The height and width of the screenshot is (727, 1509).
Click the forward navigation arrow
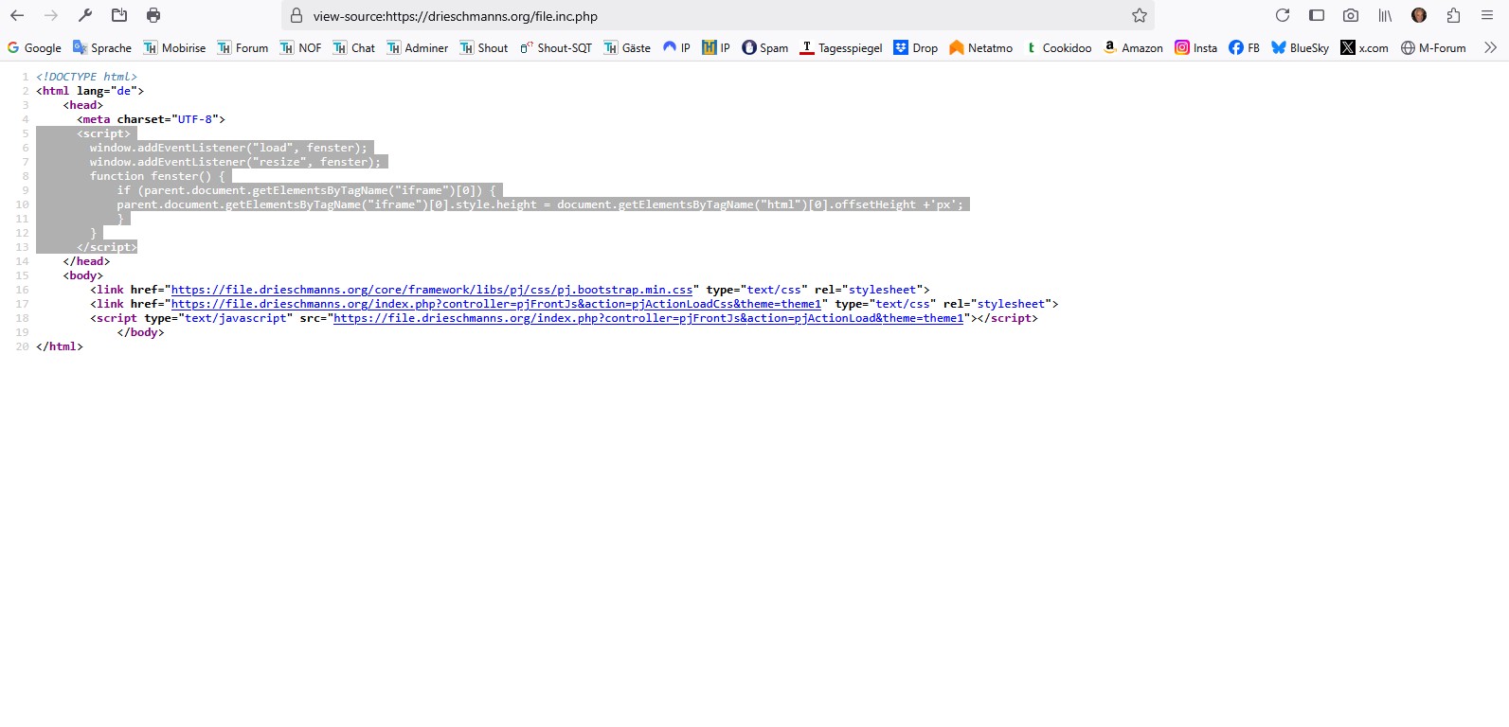coord(51,15)
